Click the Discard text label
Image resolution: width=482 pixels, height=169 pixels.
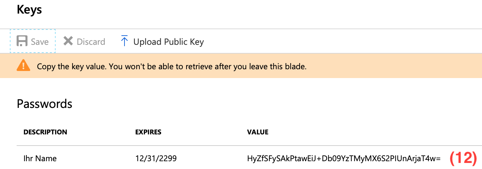[91, 42]
